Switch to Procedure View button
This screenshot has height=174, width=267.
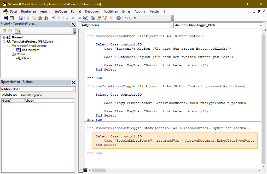[81, 170]
